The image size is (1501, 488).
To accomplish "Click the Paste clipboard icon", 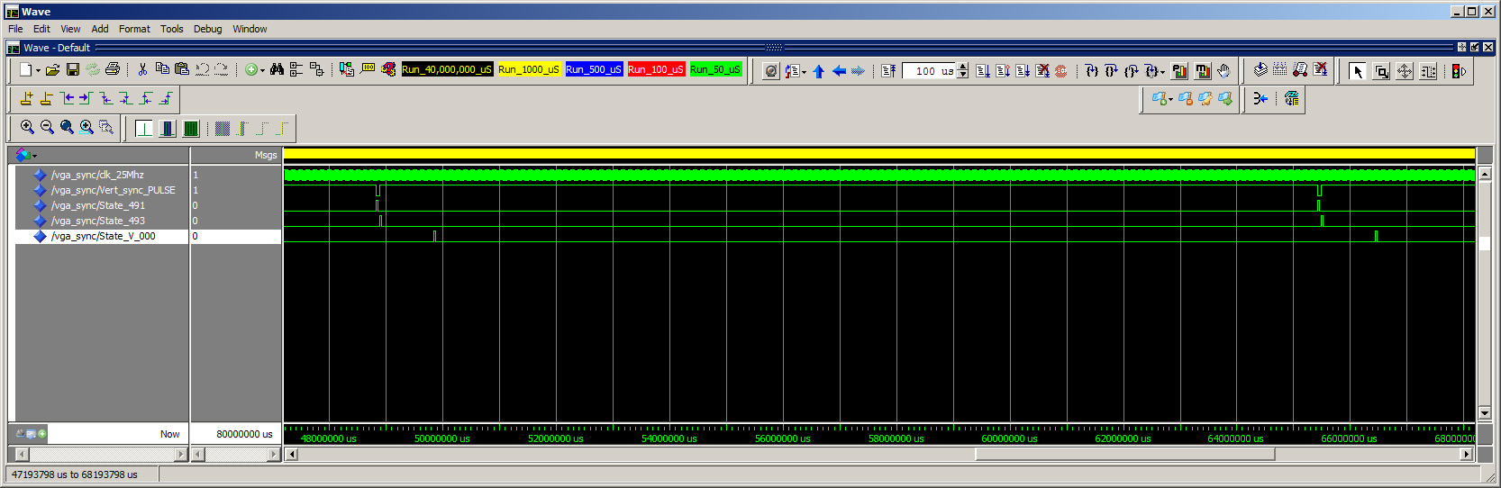I will point(182,69).
